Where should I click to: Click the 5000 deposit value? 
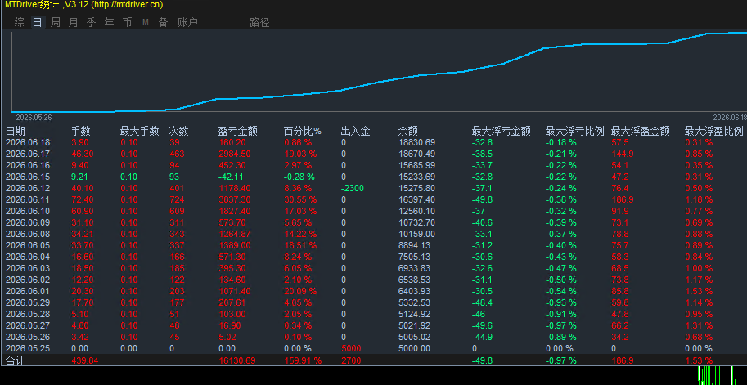pos(351,348)
